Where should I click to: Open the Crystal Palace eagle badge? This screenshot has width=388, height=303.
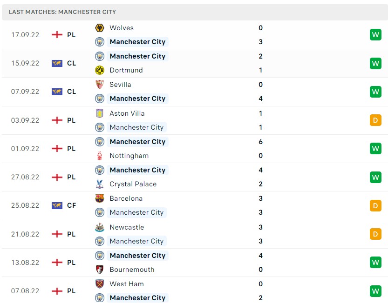coord(99,184)
